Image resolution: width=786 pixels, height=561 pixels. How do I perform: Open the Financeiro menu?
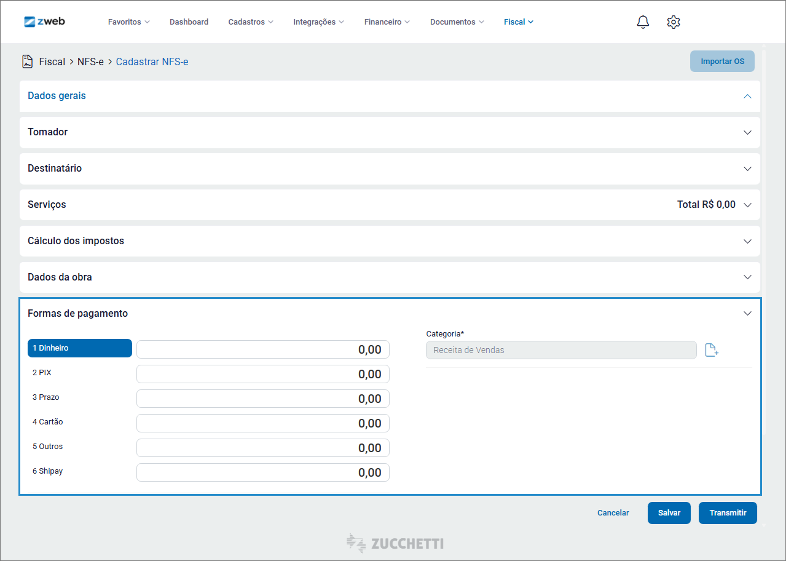(387, 22)
